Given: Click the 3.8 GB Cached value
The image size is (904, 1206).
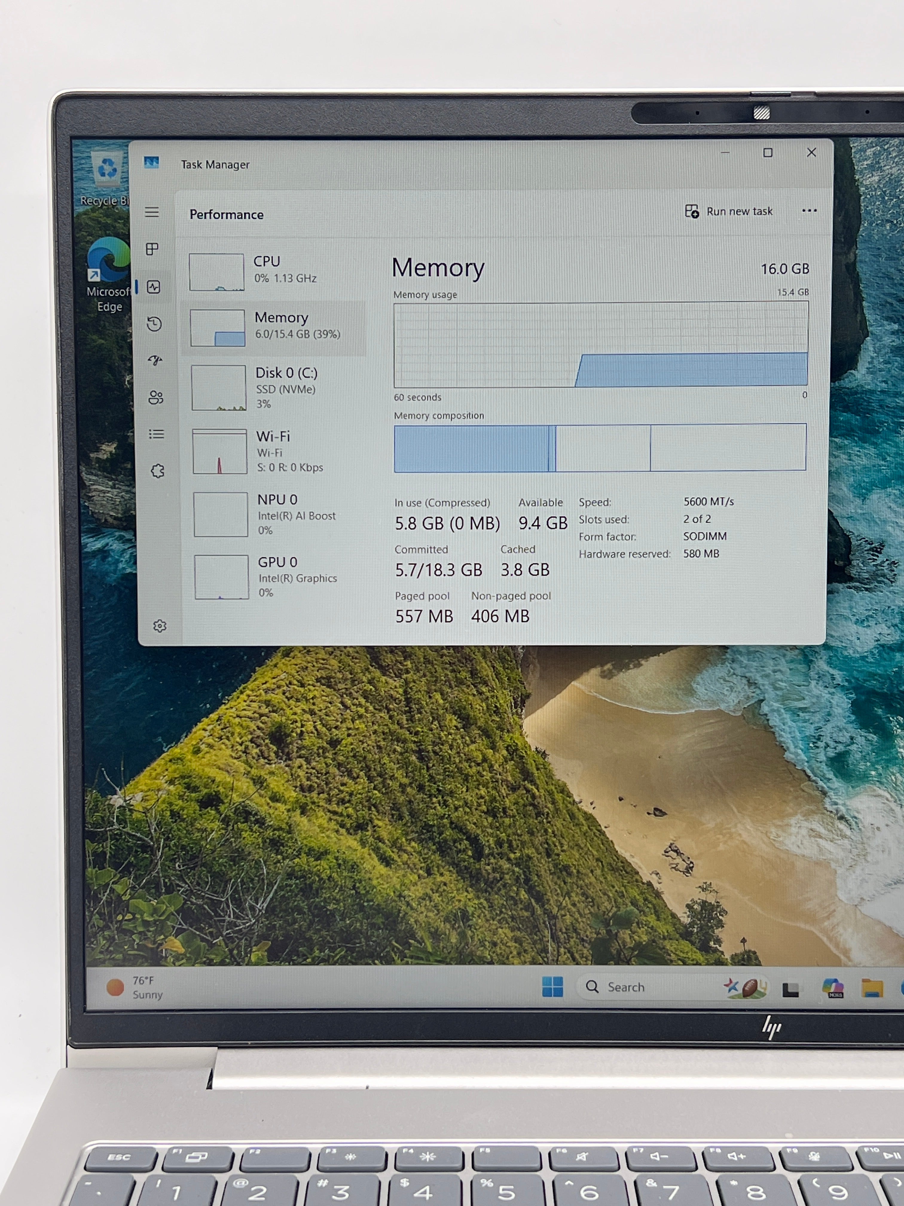Looking at the screenshot, I should [x=525, y=570].
